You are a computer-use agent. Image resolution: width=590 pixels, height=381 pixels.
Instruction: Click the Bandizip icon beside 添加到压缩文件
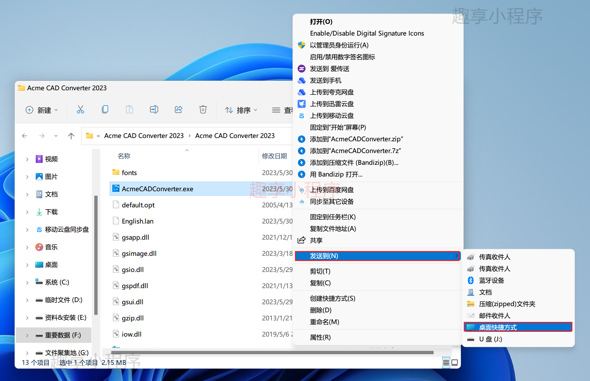coord(302,163)
